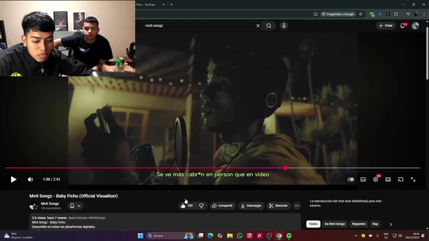The width and height of the screenshot is (429, 241).
Task: Click the Descargar download button
Action: click(x=251, y=206)
